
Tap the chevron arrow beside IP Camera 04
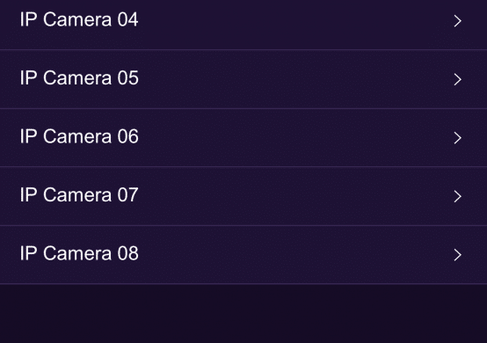tap(457, 21)
